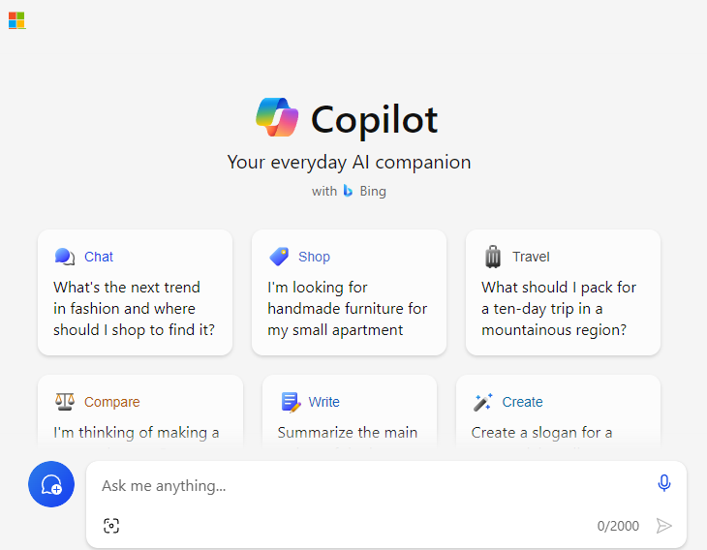707x550 pixels.
Task: Start a new topic with blue chat button
Action: [51, 484]
